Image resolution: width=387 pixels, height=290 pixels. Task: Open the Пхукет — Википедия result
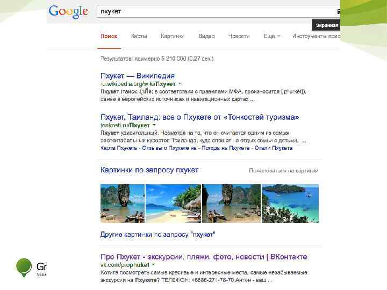tap(138, 76)
